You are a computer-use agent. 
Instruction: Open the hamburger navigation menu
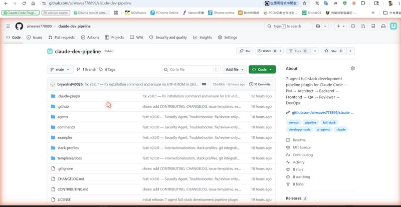(x=8, y=26)
